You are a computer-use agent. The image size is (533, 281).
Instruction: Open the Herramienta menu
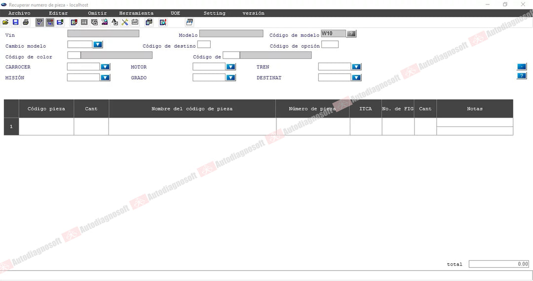pos(136,13)
